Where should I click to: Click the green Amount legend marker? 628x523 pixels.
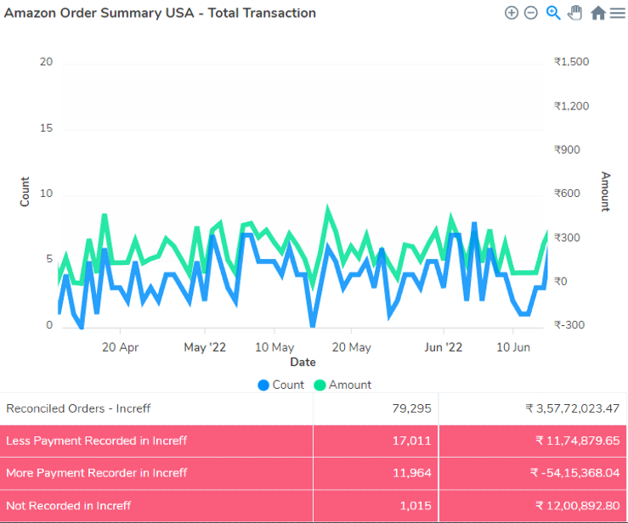pyautogui.click(x=320, y=385)
